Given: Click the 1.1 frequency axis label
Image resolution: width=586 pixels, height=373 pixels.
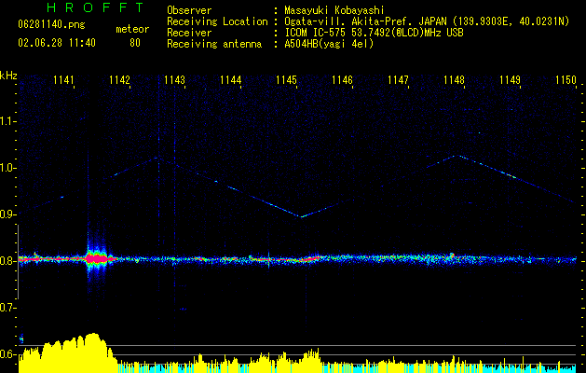Looking at the screenshot, I should click(x=7, y=121).
